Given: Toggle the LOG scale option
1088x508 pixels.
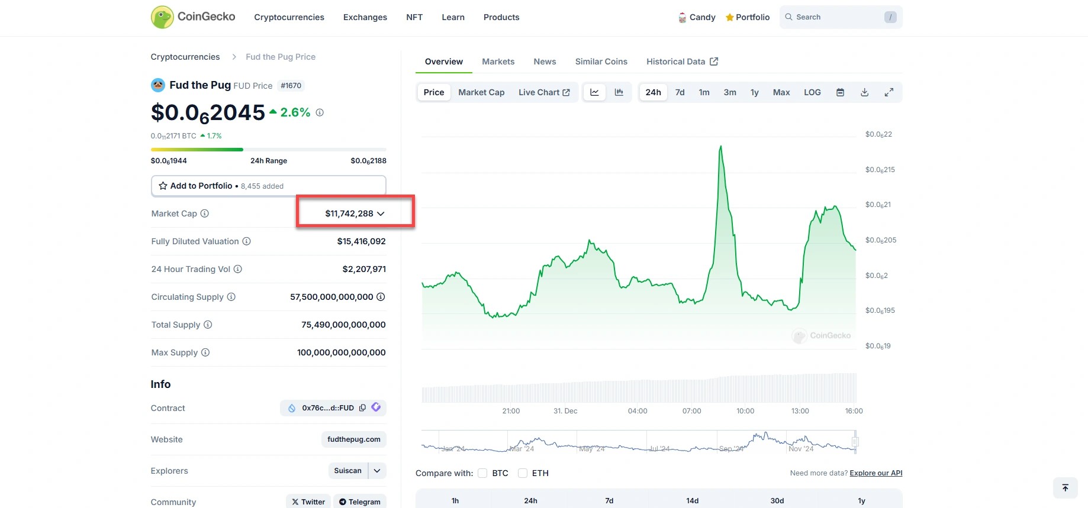Looking at the screenshot, I should (x=812, y=92).
